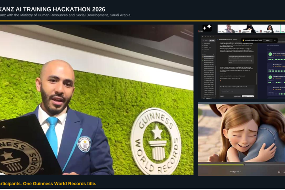Click Deny in the tool permission prompt
285x190 pixels.
coord(222,96)
